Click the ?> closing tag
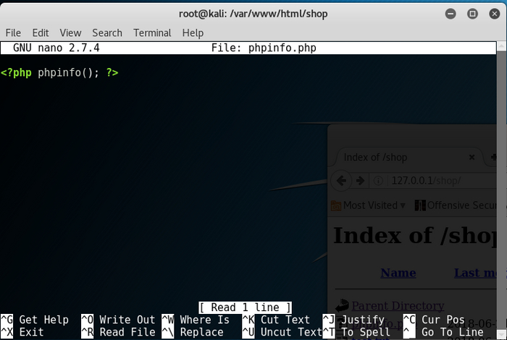Screen dimensions: 507x340 tap(112, 72)
